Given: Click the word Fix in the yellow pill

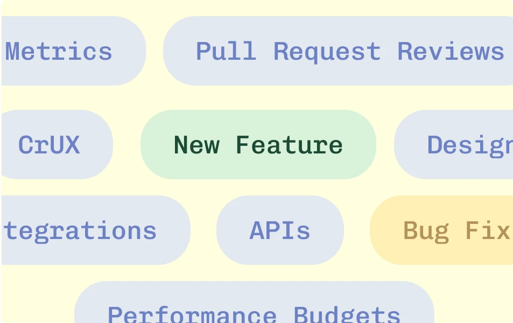Looking at the screenshot, I should pyautogui.click(x=488, y=230).
